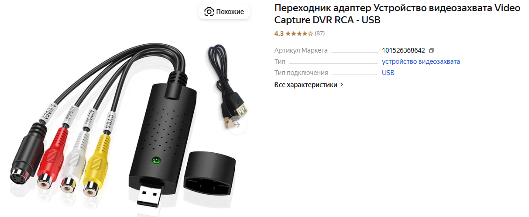Open the USB connection type link

click(x=388, y=73)
